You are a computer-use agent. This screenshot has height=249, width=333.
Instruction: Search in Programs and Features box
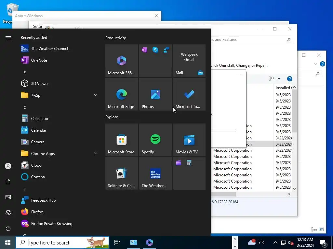pyautogui.click(x=252, y=40)
